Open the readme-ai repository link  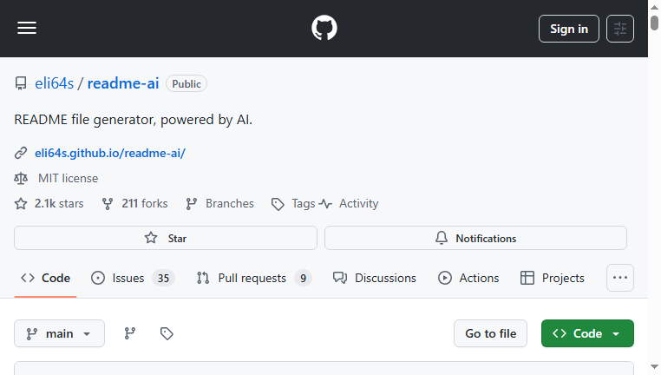pos(123,83)
